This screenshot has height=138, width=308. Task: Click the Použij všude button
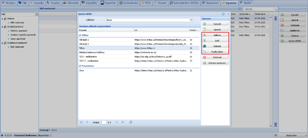pyautogui.click(x=215, y=51)
